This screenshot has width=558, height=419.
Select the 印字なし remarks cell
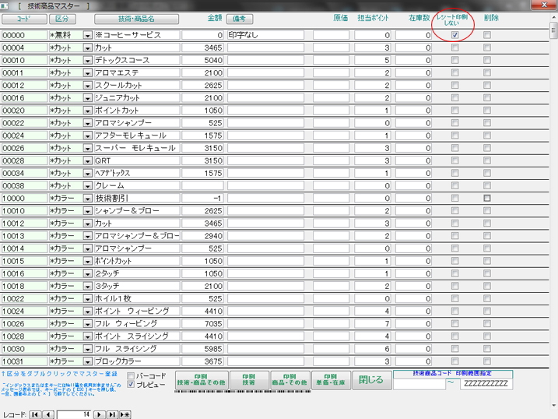pos(265,35)
